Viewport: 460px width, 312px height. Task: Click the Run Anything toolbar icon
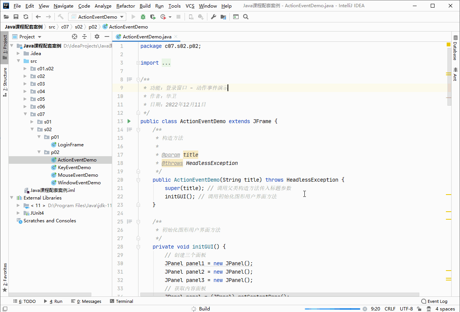236,17
